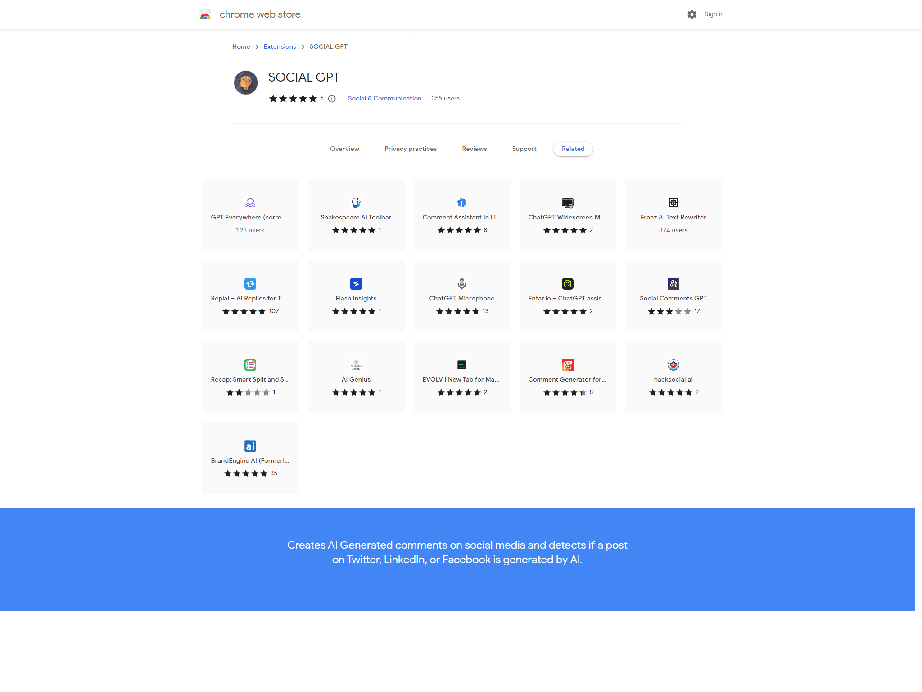Open Extensions breadcrumb link

click(280, 47)
